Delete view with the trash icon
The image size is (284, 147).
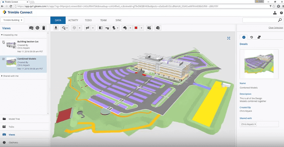[43, 28]
